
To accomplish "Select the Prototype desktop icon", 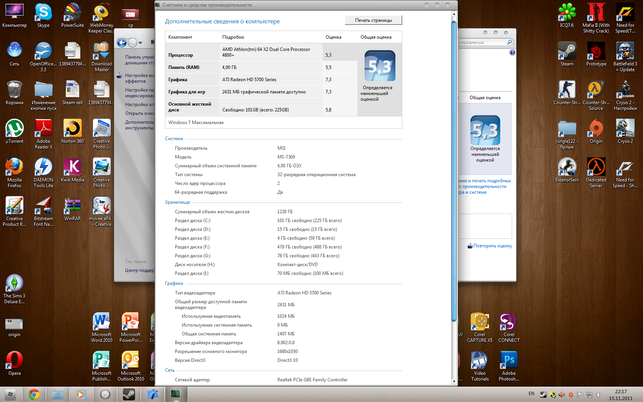I will [x=596, y=54].
